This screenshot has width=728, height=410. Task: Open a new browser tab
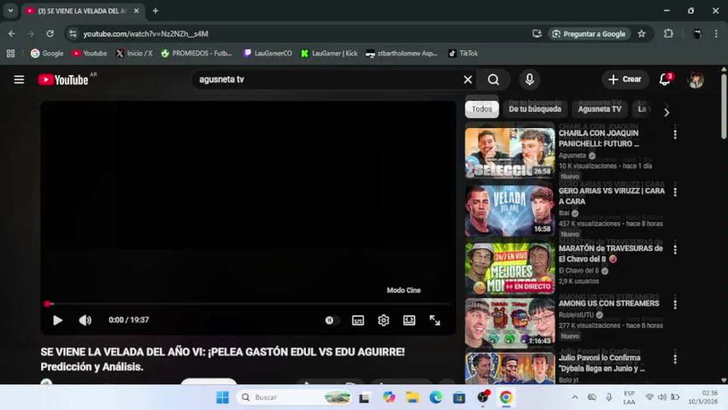point(156,11)
